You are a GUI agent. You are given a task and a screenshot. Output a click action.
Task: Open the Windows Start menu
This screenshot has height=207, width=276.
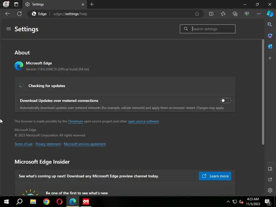(6, 202)
